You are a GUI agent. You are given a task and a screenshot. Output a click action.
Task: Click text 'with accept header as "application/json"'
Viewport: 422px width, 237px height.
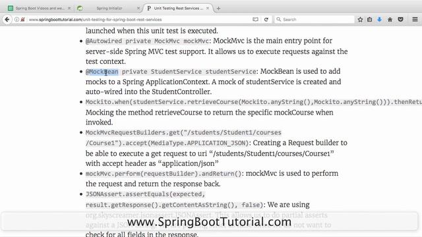152,163
